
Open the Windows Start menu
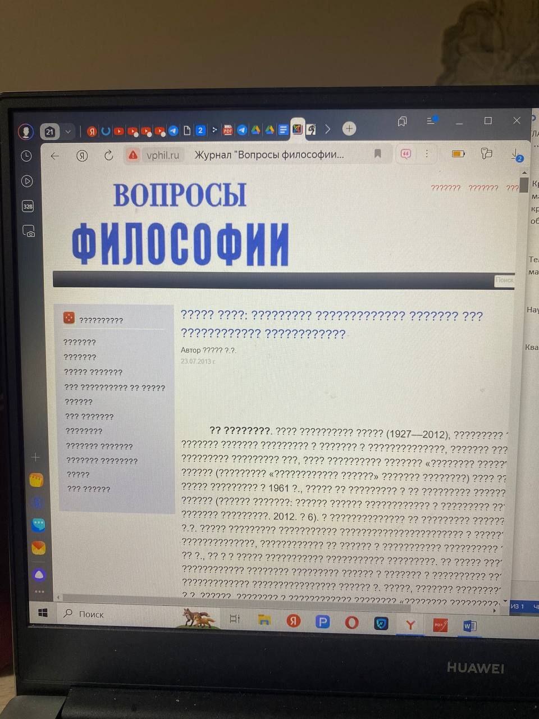click(43, 613)
